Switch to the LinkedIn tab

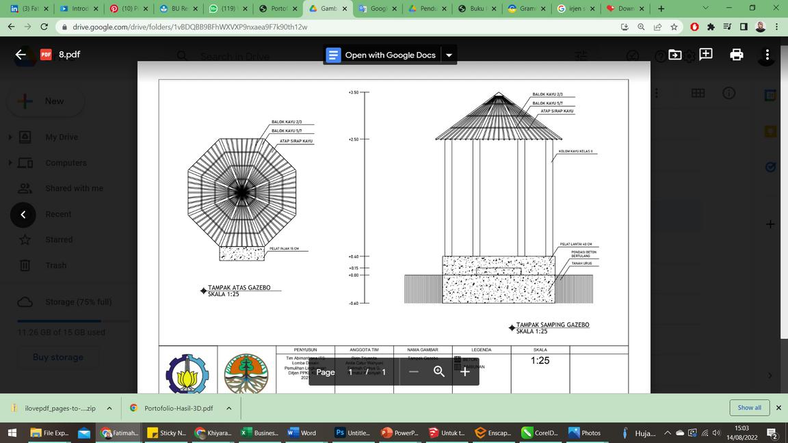click(29, 8)
